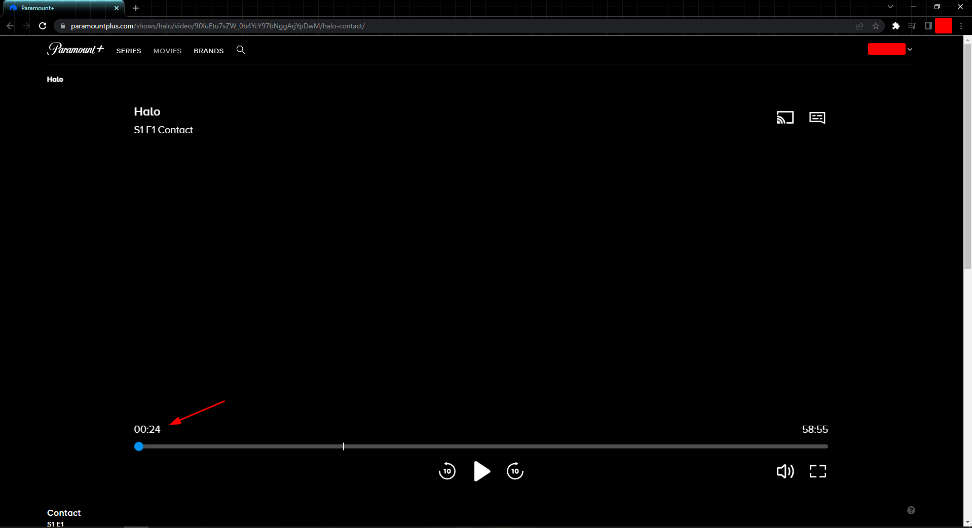Click the forward navigation arrow
Viewport: 972px width, 528px height.
coord(26,26)
